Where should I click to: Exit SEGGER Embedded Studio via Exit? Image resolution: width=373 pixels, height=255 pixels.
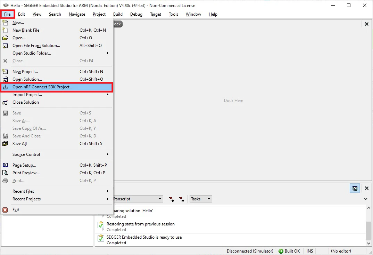57,210
